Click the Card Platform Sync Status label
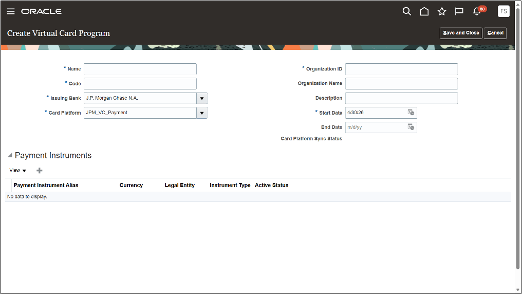522x294 pixels. pyautogui.click(x=311, y=138)
